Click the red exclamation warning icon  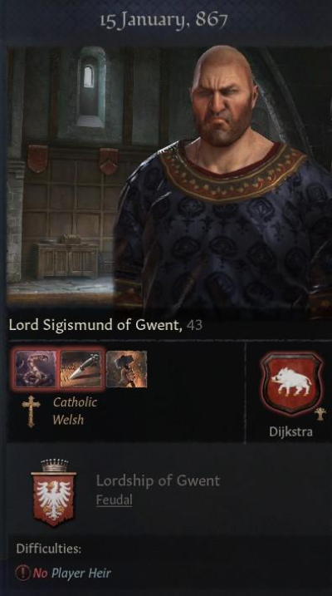(22, 573)
